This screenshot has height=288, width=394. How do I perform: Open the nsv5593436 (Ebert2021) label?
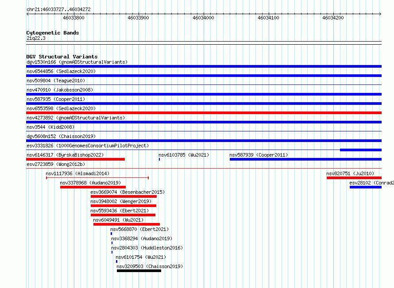coord(120,211)
